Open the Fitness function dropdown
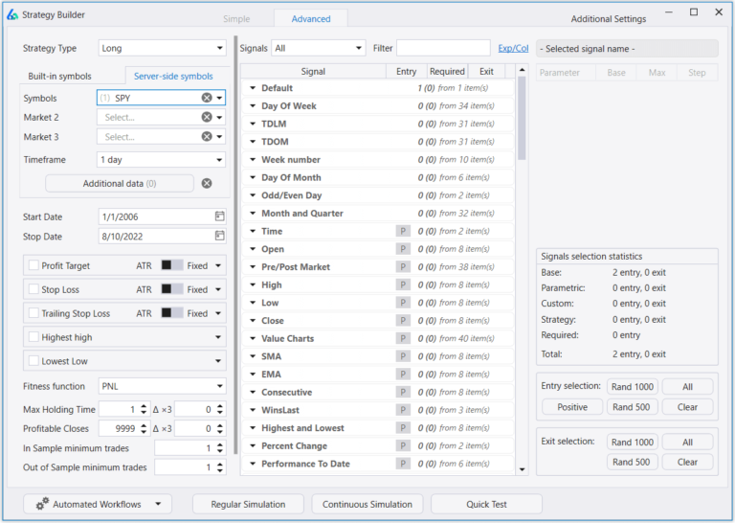This screenshot has width=735, height=523. tap(162, 386)
